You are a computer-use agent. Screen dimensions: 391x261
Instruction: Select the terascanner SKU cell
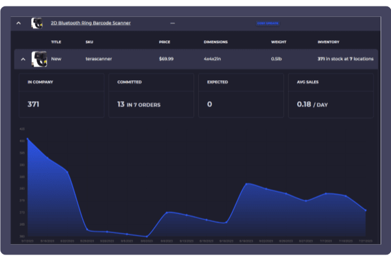coord(99,59)
